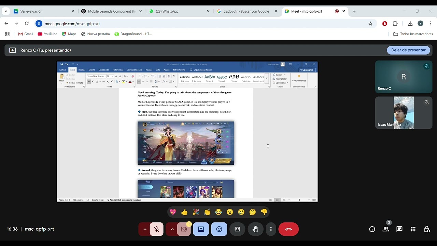Open the font size dropdown showing 12
The height and width of the screenshot is (246, 437).
pos(112,76)
